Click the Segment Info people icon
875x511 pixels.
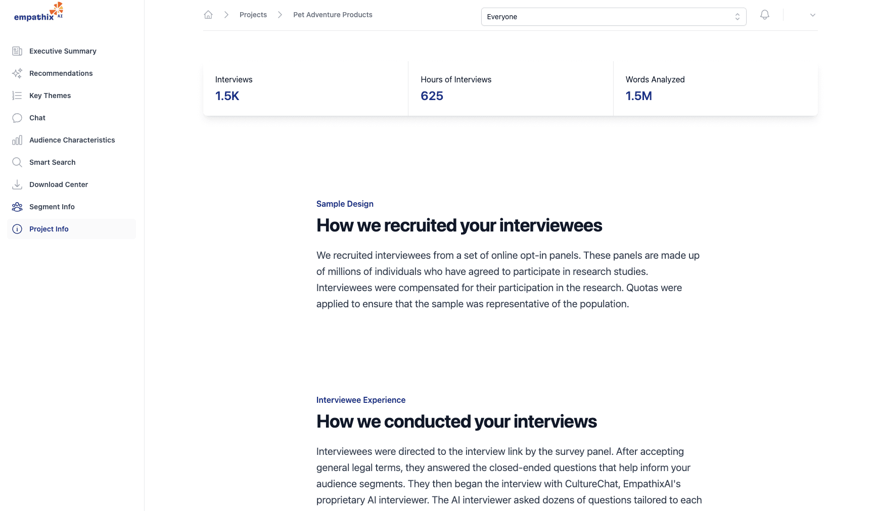point(17,207)
